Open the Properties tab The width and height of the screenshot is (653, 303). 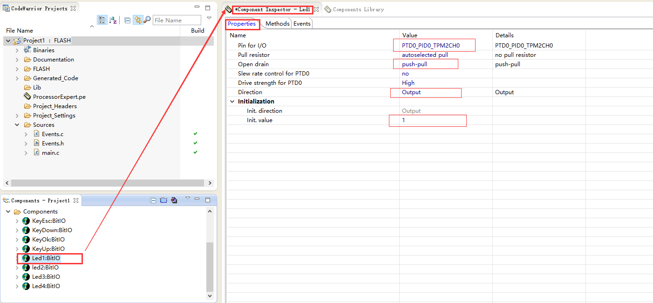pyautogui.click(x=242, y=24)
